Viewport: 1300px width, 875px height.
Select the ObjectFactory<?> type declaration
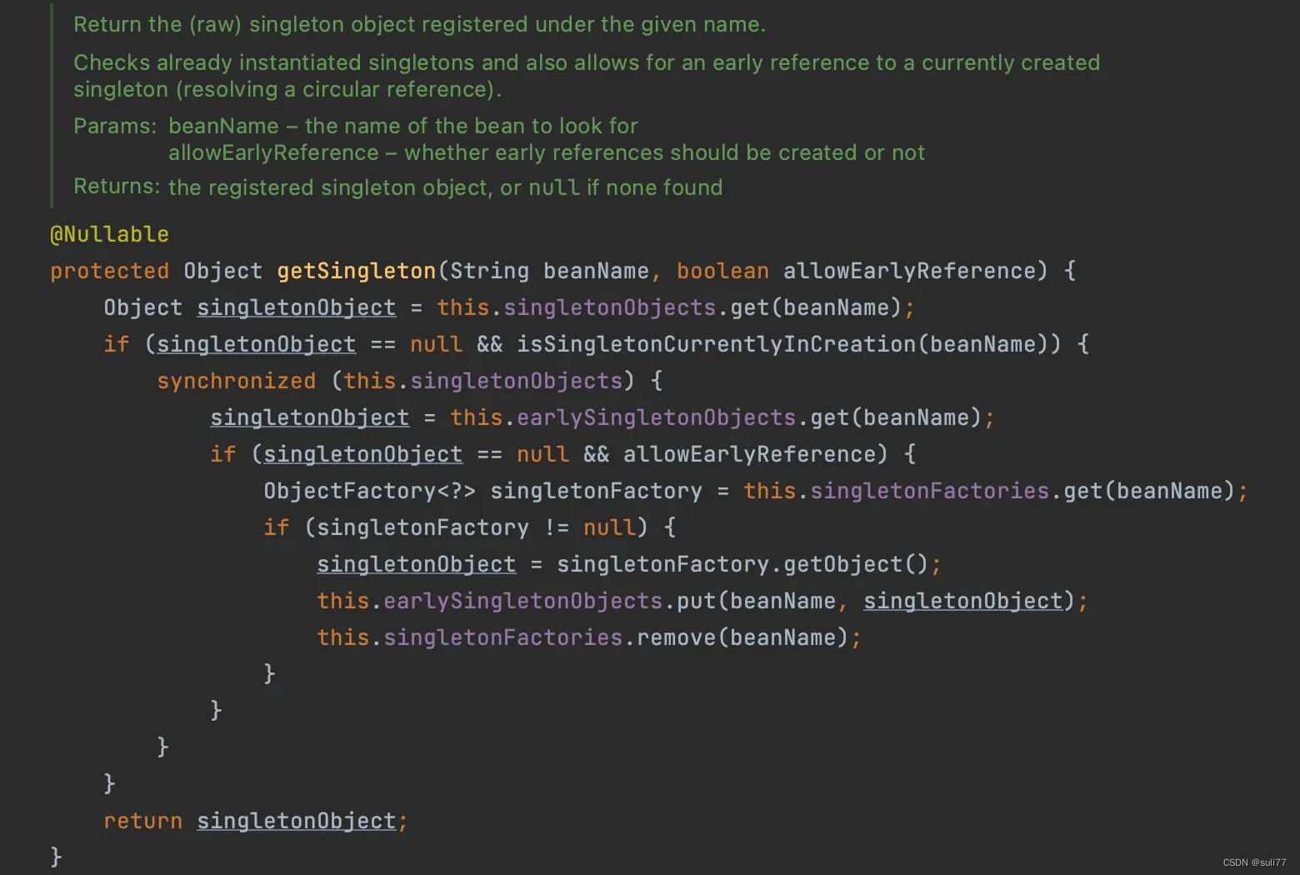pos(369,491)
